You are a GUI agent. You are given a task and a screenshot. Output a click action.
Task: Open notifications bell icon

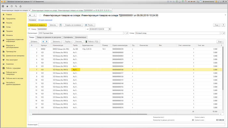(x=21, y=6)
